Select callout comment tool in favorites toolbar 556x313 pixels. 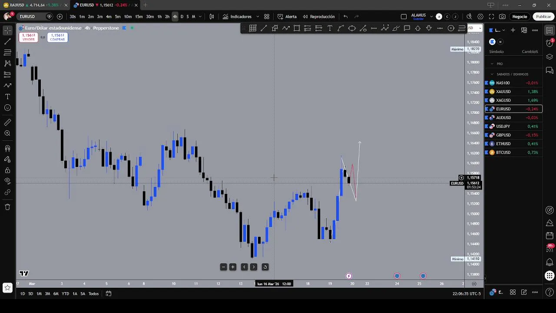[x=407, y=28]
